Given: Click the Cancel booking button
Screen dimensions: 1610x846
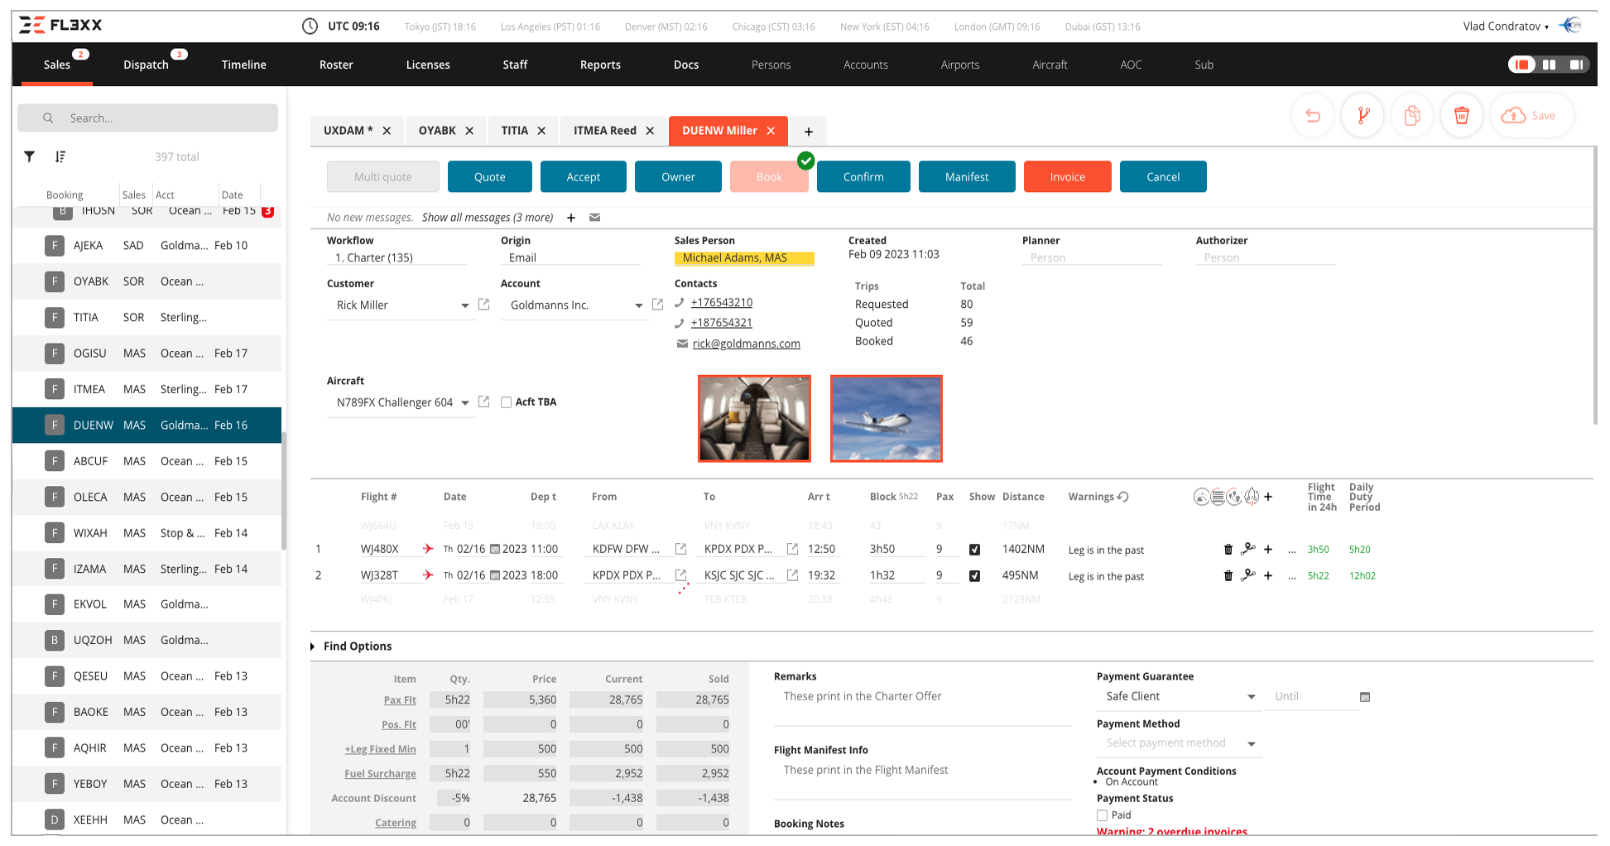Looking at the screenshot, I should click(x=1163, y=177).
